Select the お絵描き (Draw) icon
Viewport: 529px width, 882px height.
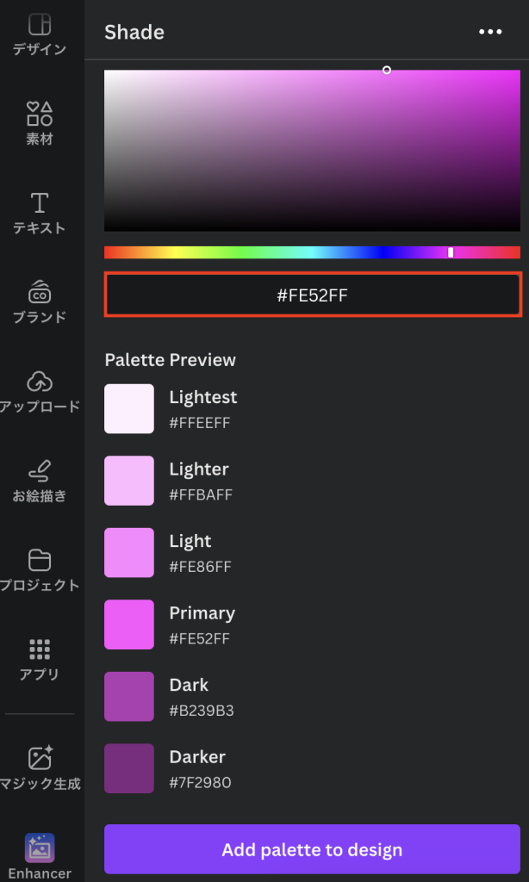[40, 471]
